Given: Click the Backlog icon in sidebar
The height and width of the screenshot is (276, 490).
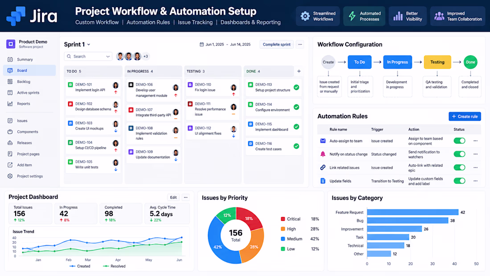Looking at the screenshot, I should coord(10,82).
